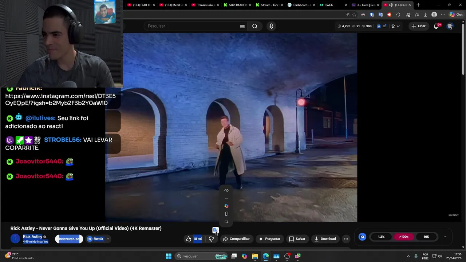
Task: Open browser extensions puzzle icon
Action: tap(398, 15)
